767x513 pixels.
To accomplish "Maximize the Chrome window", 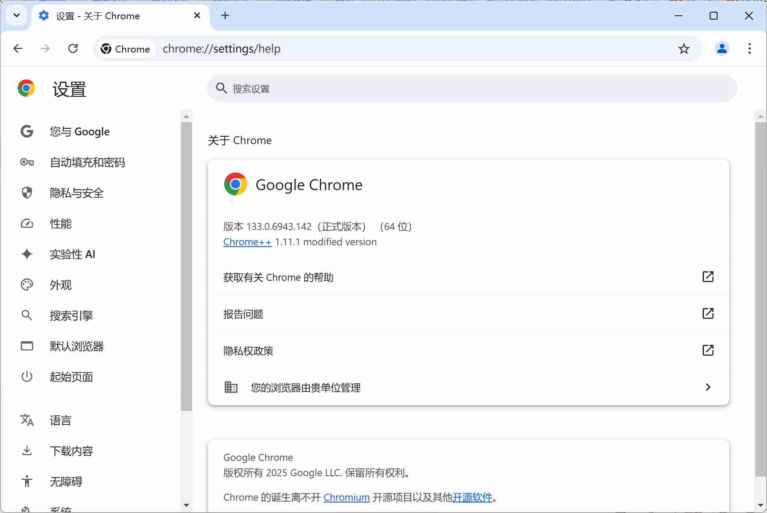I will tap(714, 16).
